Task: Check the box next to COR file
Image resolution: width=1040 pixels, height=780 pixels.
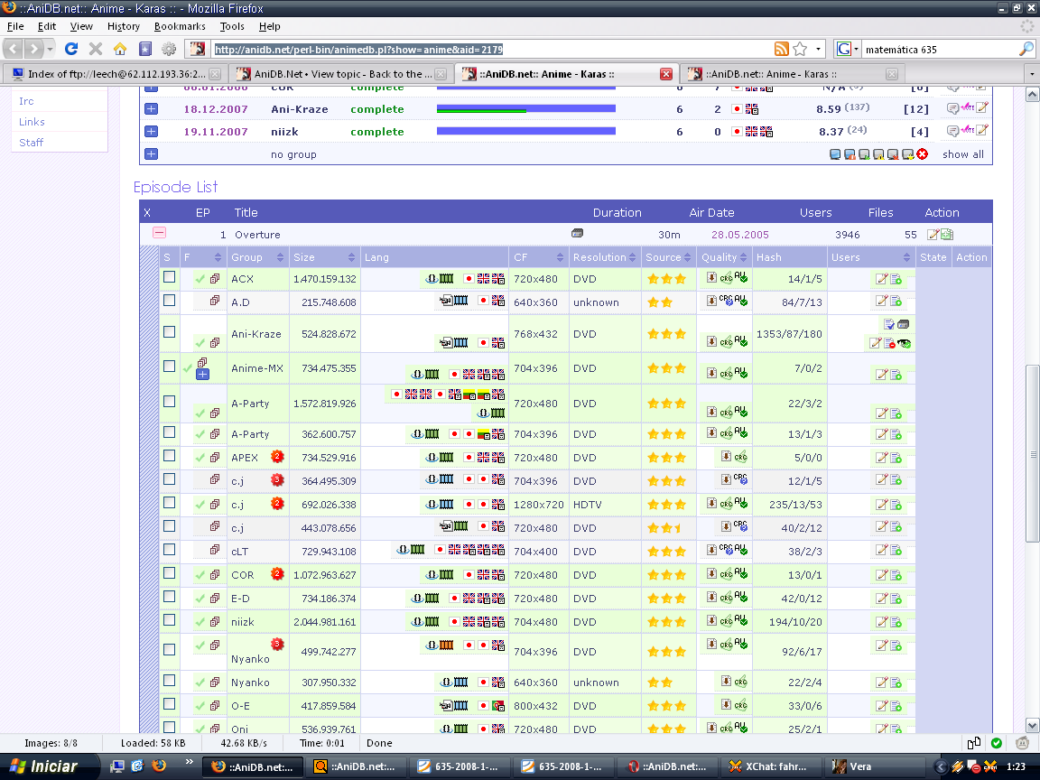Action: pos(169,574)
